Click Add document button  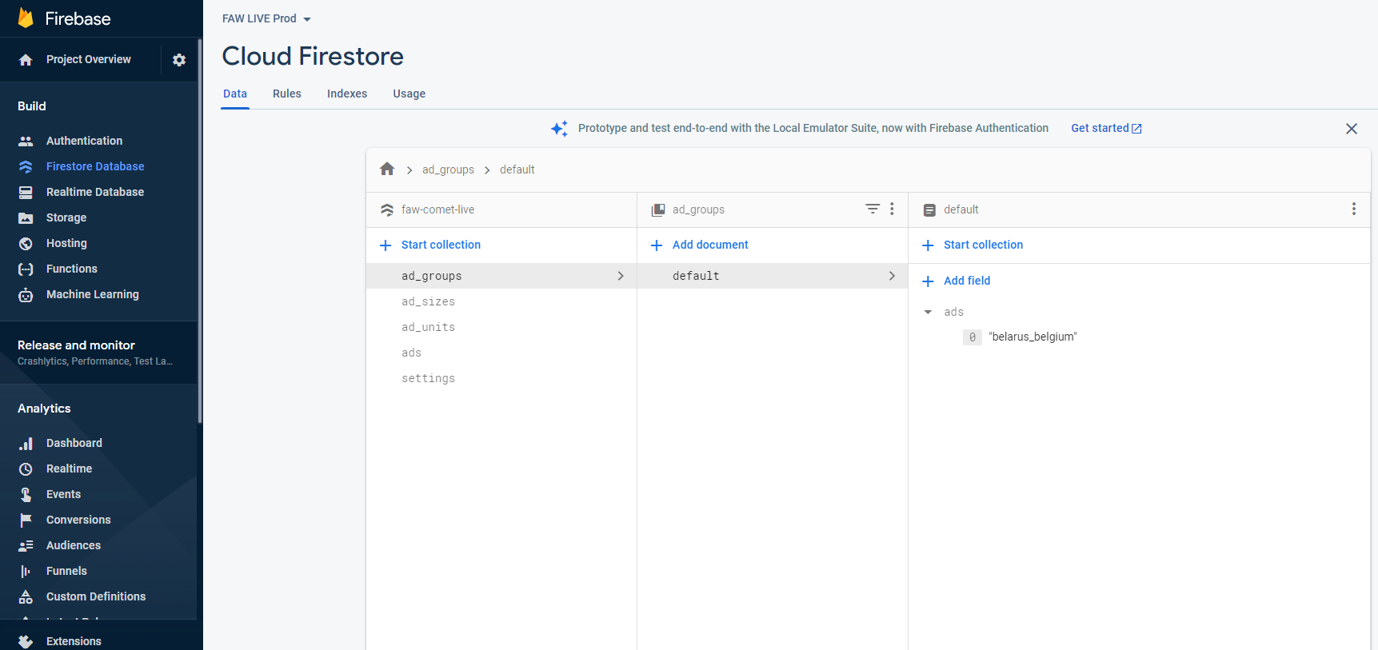(x=709, y=245)
